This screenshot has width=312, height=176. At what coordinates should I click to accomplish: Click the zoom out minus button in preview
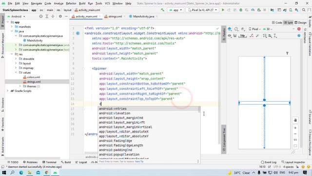click(x=295, y=134)
